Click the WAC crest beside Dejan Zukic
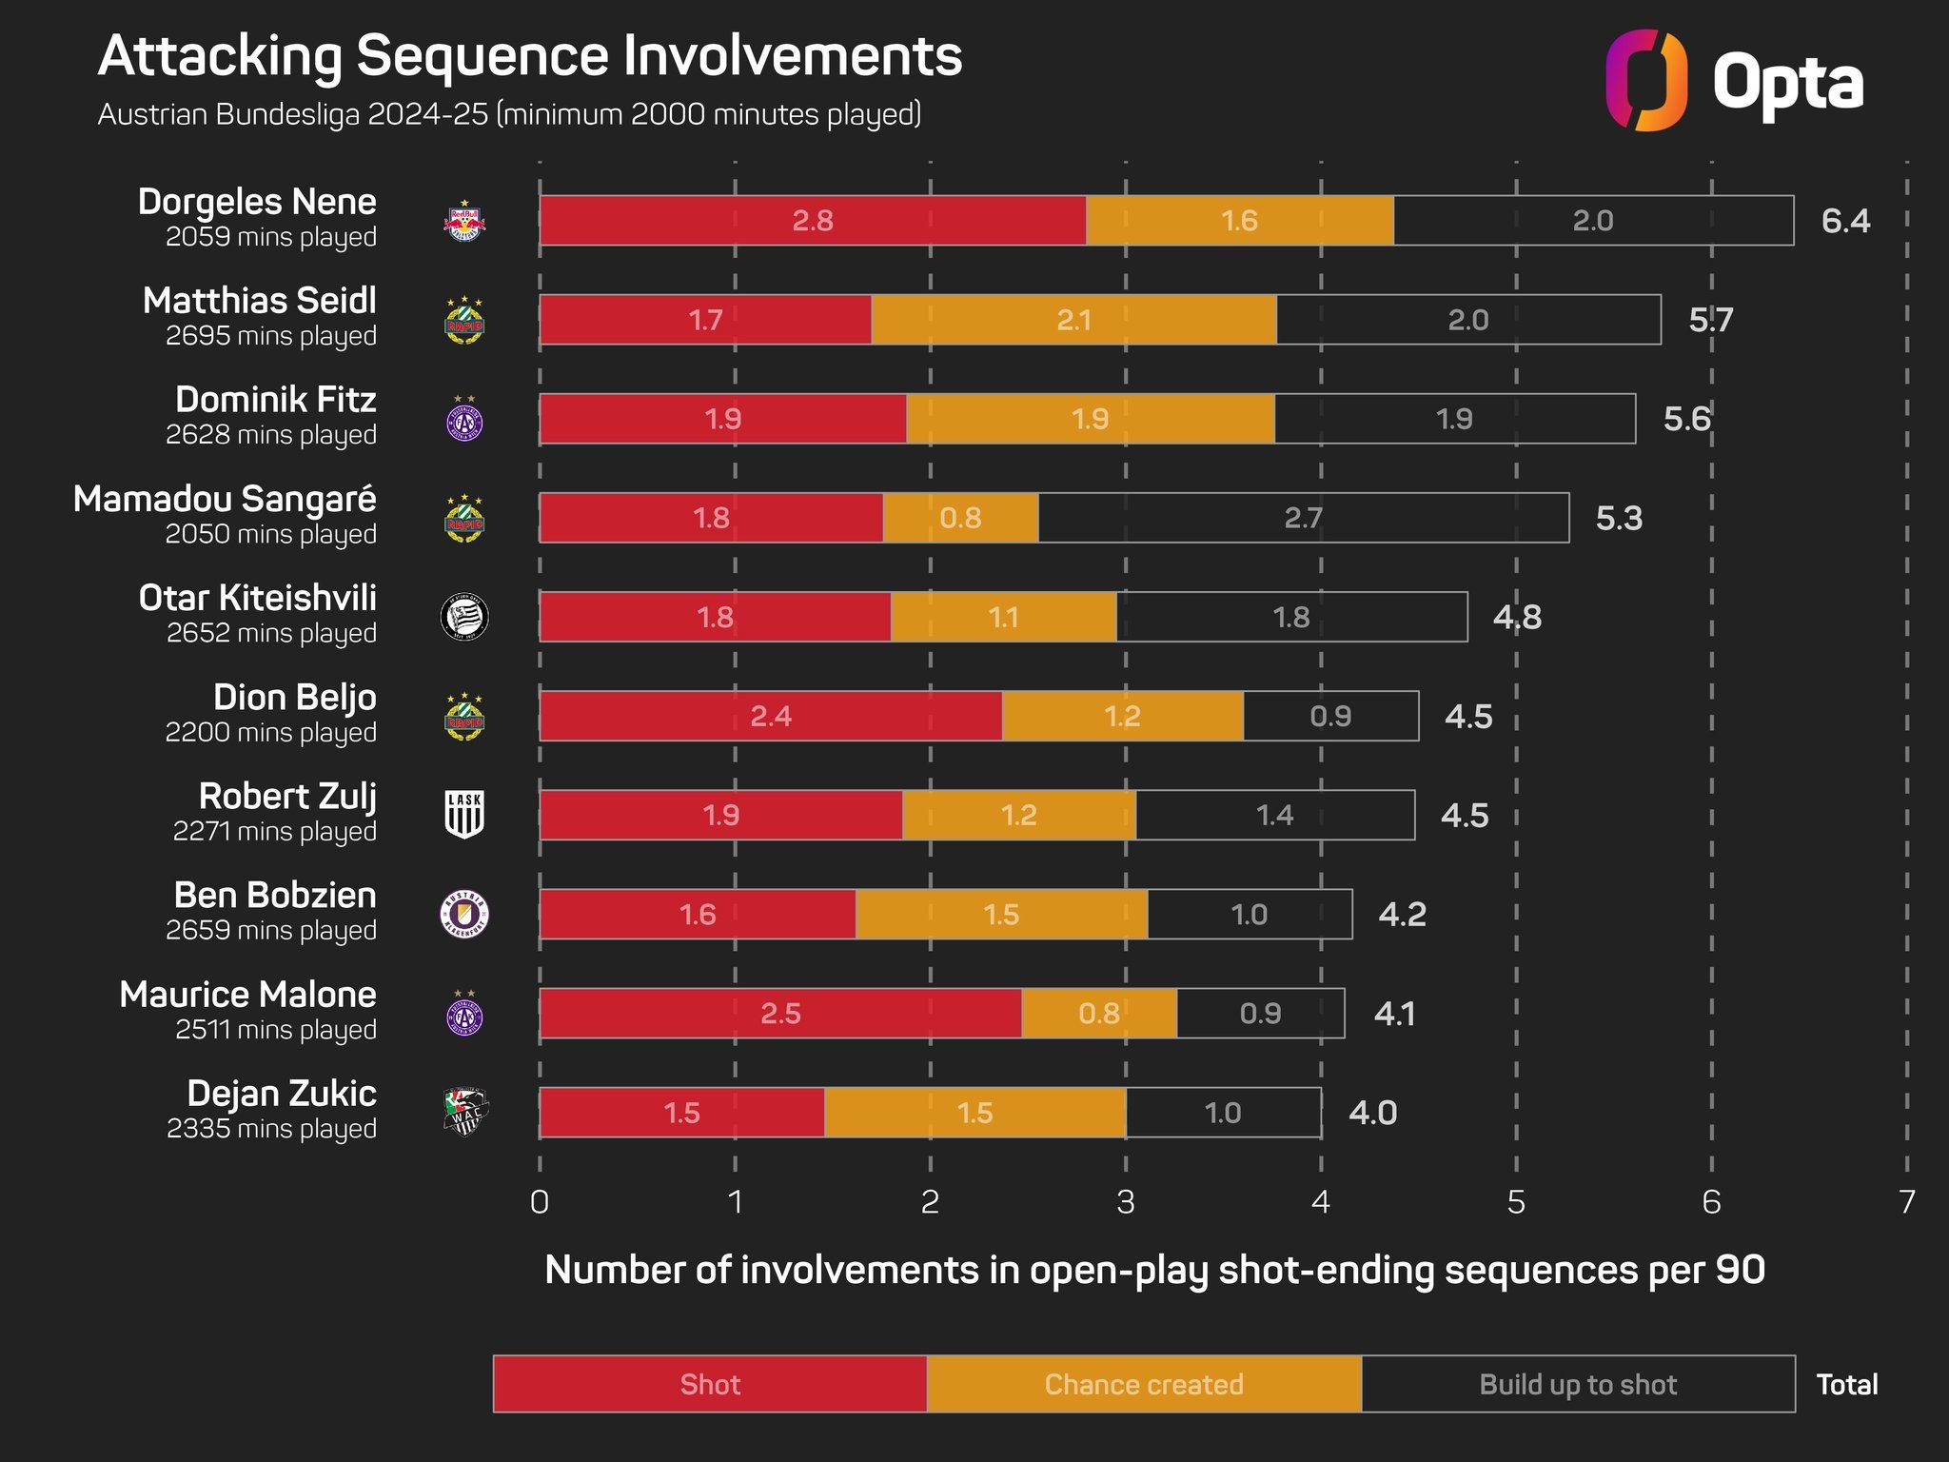The image size is (1949, 1462). coord(465,1112)
